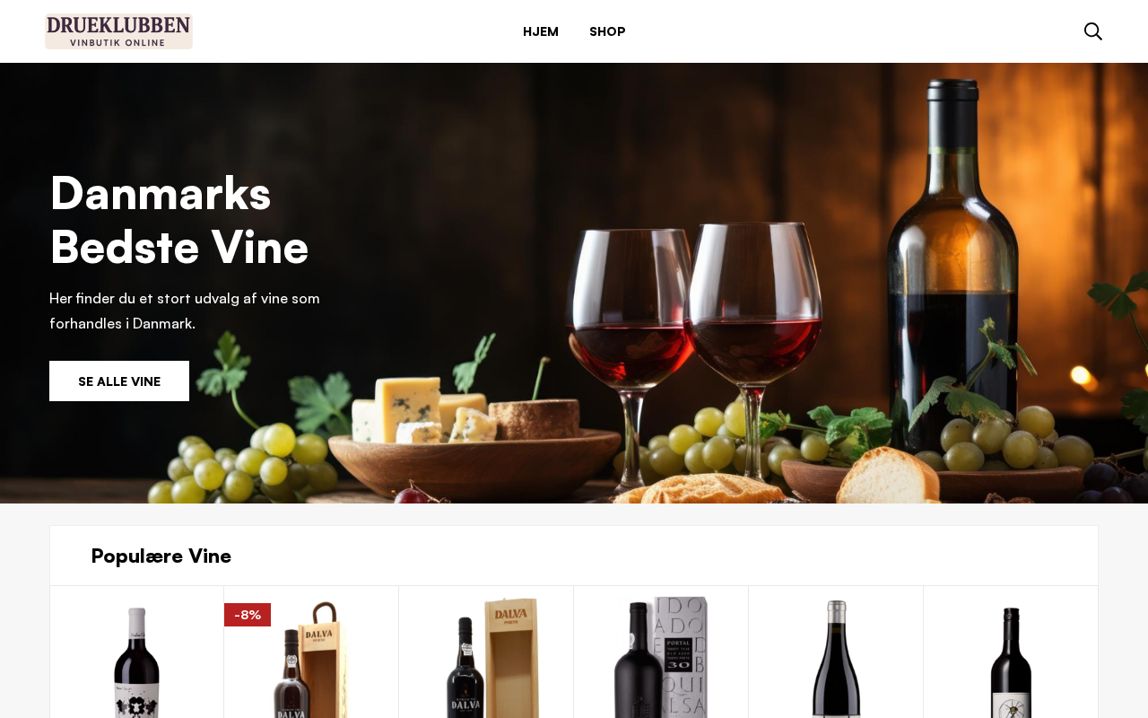Open the red wine with round white label
This screenshot has width=1148, height=718.
point(1011,662)
